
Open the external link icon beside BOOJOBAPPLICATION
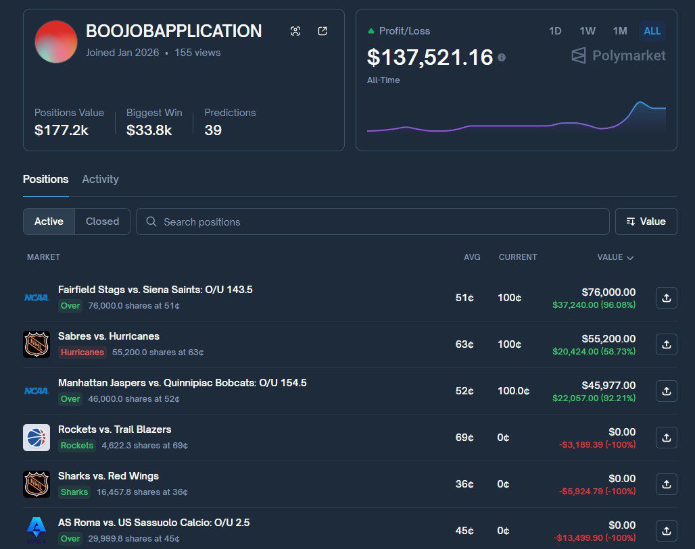[322, 31]
